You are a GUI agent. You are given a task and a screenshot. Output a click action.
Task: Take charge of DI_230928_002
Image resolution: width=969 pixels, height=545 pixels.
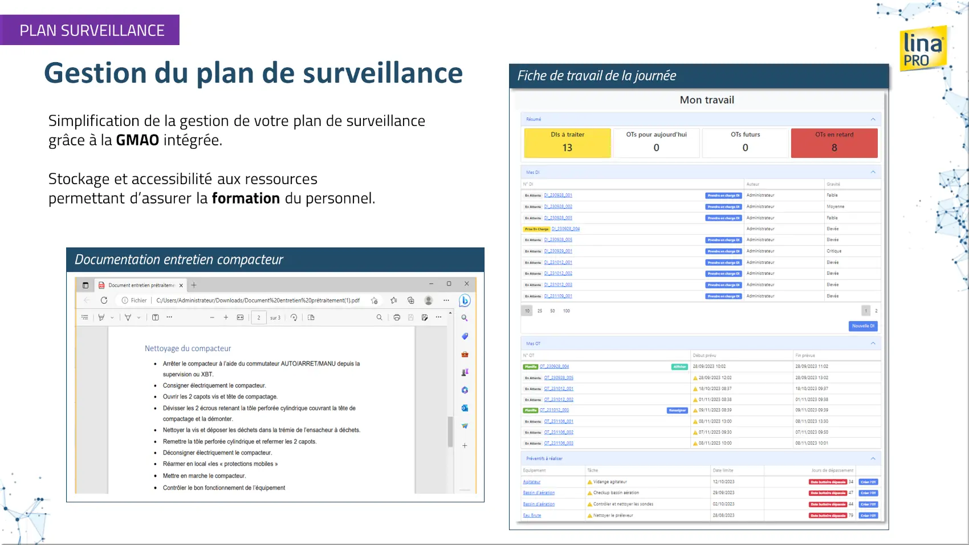724,207
